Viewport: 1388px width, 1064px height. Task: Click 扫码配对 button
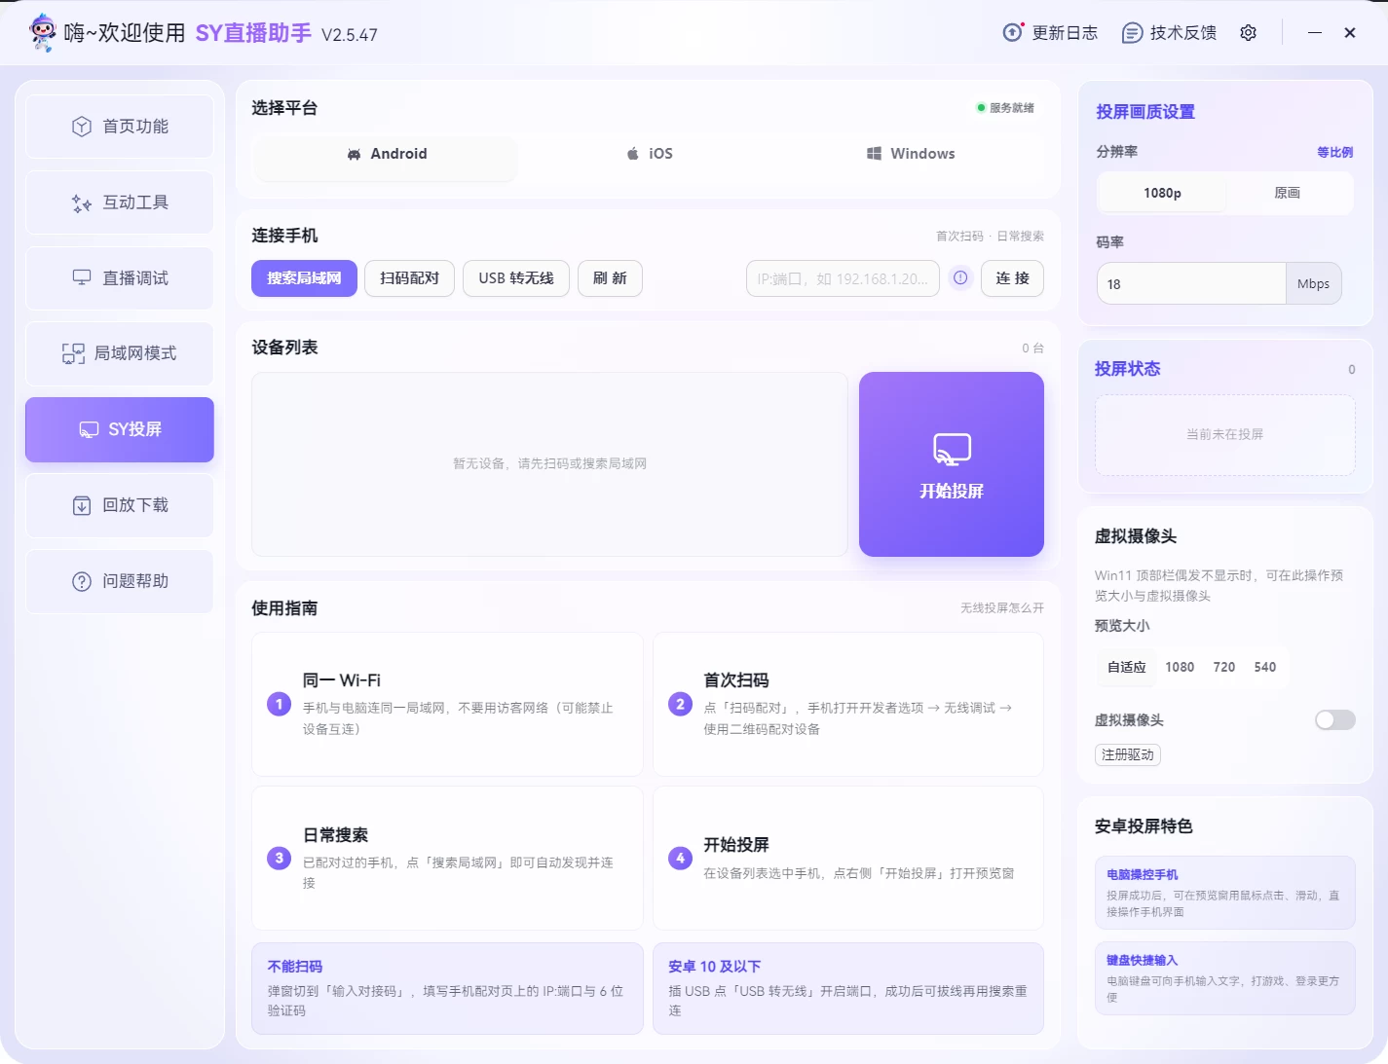pos(409,278)
